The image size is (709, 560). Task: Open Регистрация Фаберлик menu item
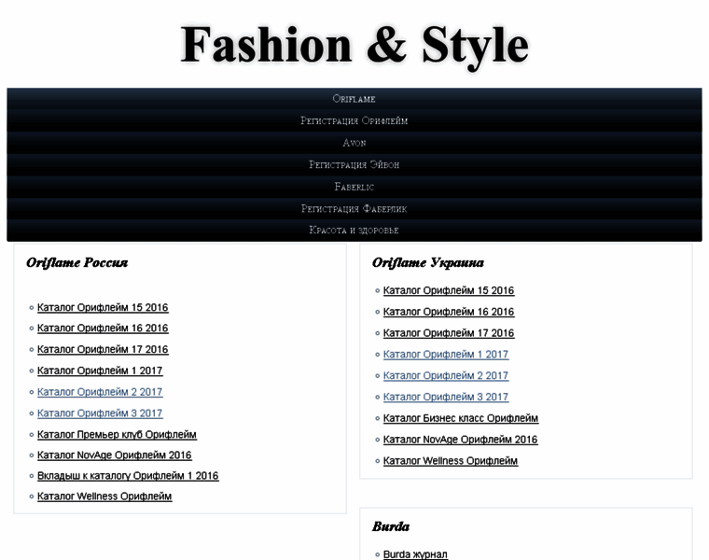(354, 208)
